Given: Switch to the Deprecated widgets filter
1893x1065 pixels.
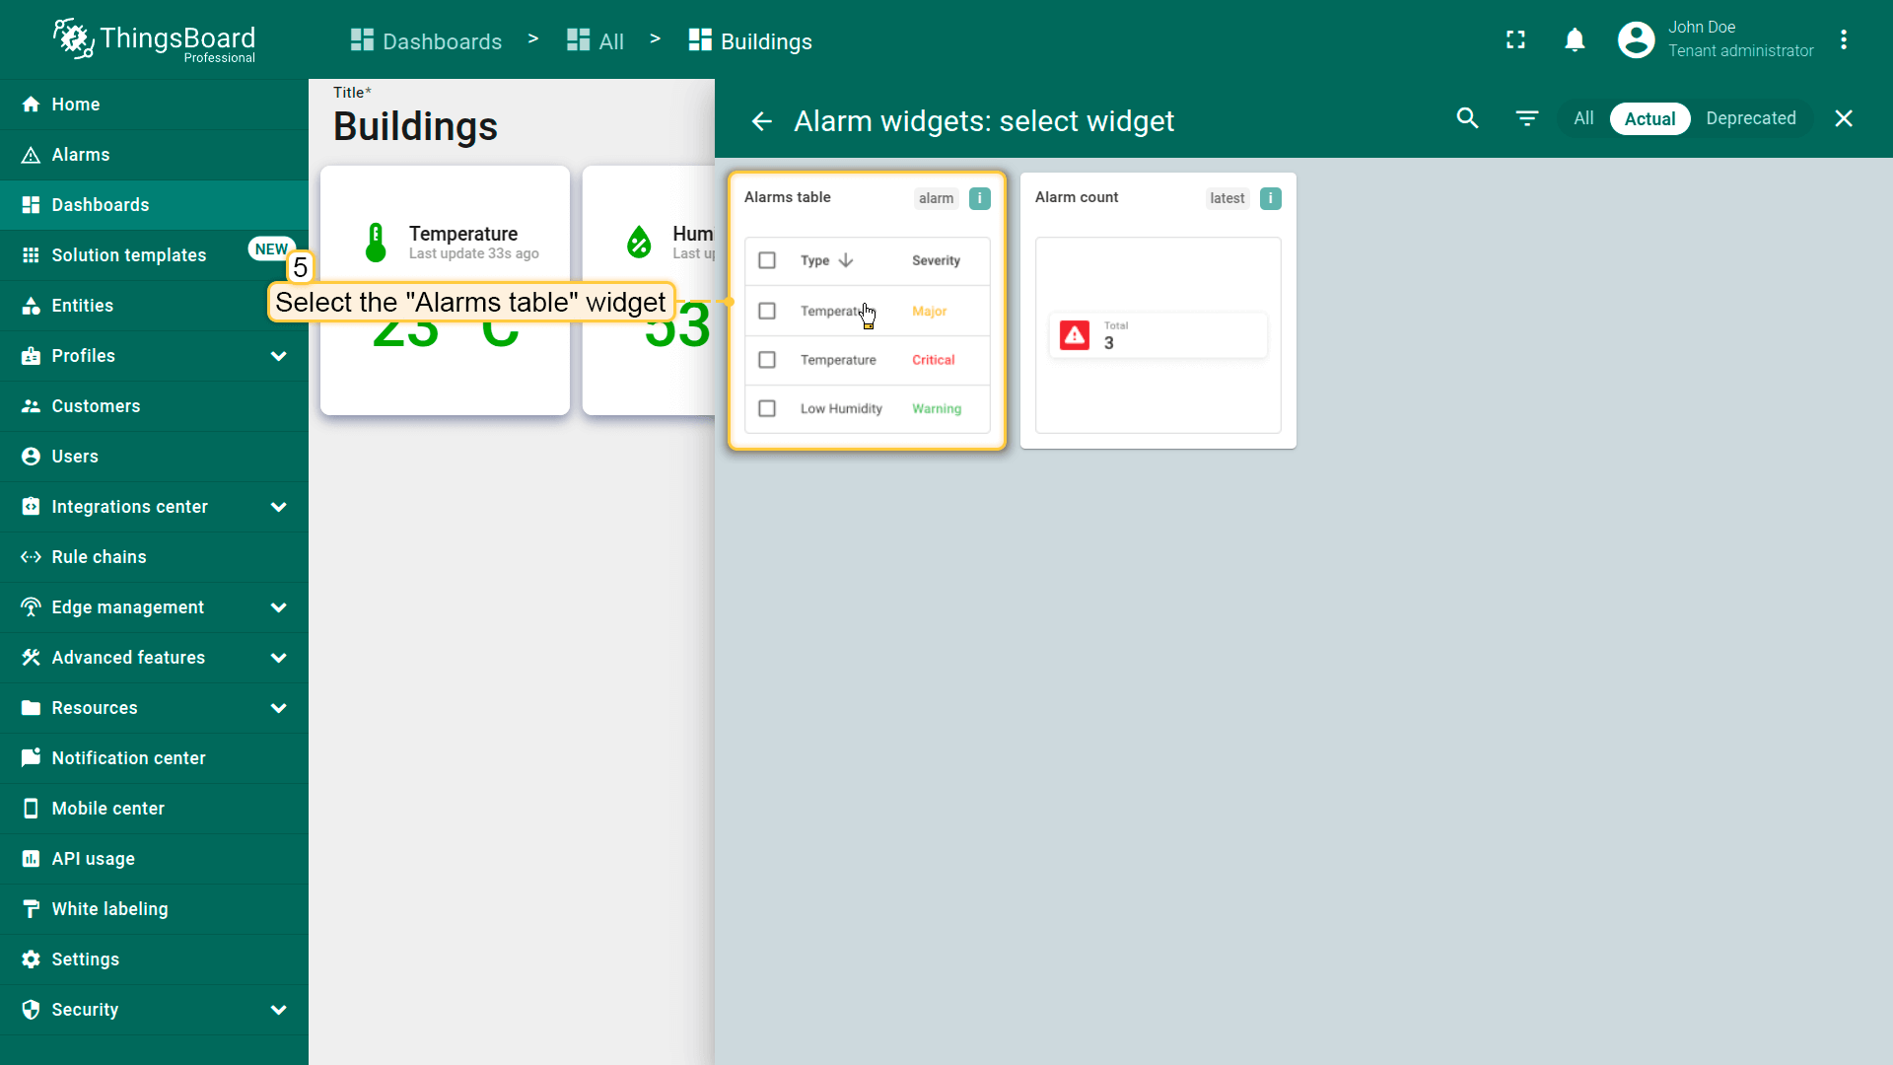Looking at the screenshot, I should point(1750,118).
